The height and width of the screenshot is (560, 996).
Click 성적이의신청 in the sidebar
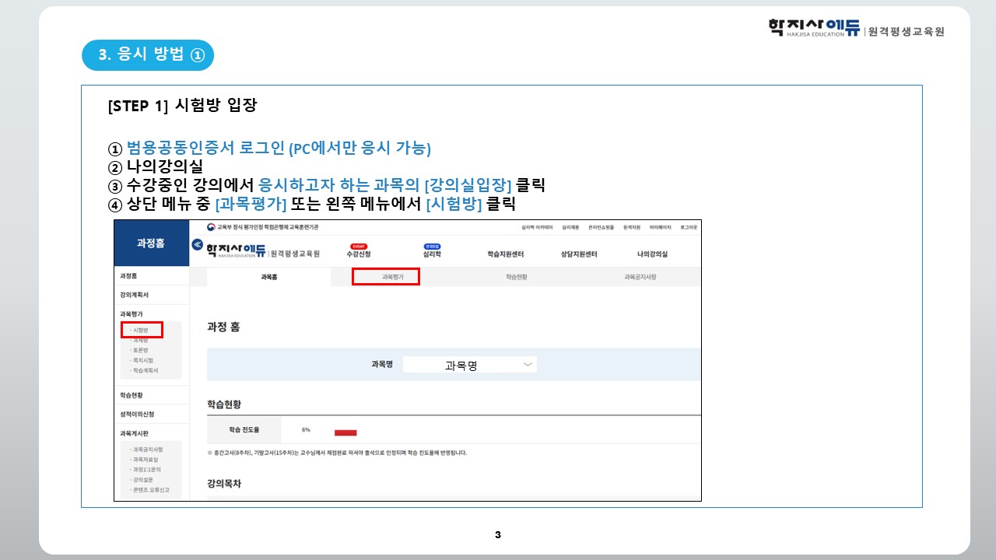tap(137, 414)
